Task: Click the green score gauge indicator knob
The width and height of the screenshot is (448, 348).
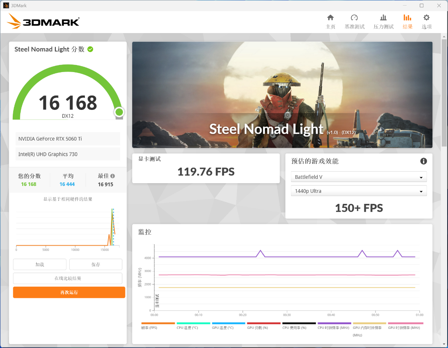Action: point(119,112)
